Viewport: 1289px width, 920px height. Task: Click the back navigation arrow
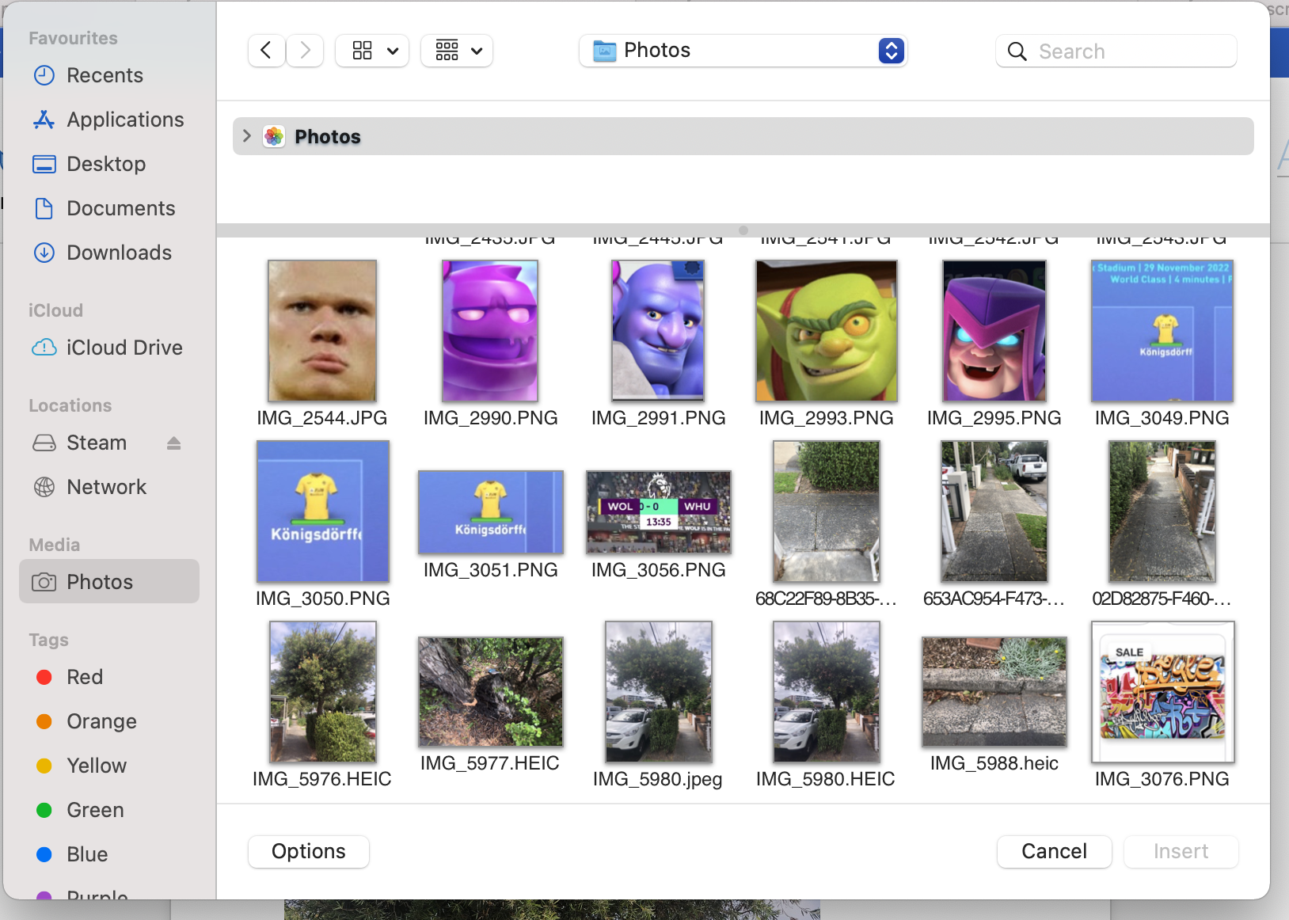pos(267,51)
